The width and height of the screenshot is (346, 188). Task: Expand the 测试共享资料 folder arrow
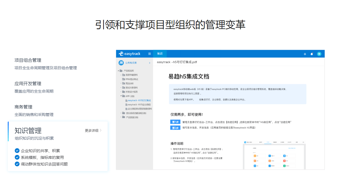[x=121, y=88]
